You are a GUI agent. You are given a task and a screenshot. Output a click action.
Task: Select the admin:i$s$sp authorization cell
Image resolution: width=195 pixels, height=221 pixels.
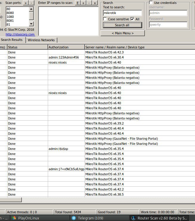(x=66, y=149)
